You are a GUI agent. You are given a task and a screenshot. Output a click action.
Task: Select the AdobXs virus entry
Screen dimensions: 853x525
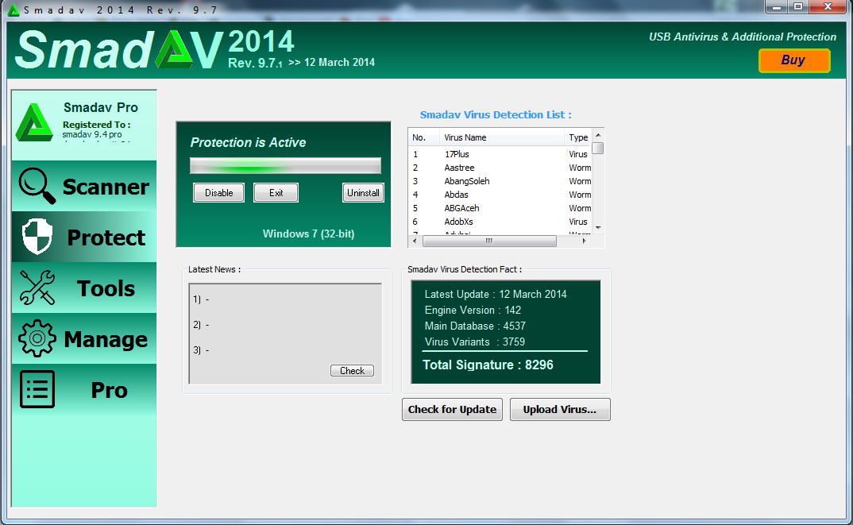coord(500,222)
